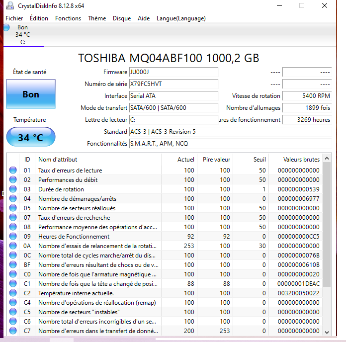
Task: Click the 1899 fois power-on count field
Action: (x=307, y=108)
